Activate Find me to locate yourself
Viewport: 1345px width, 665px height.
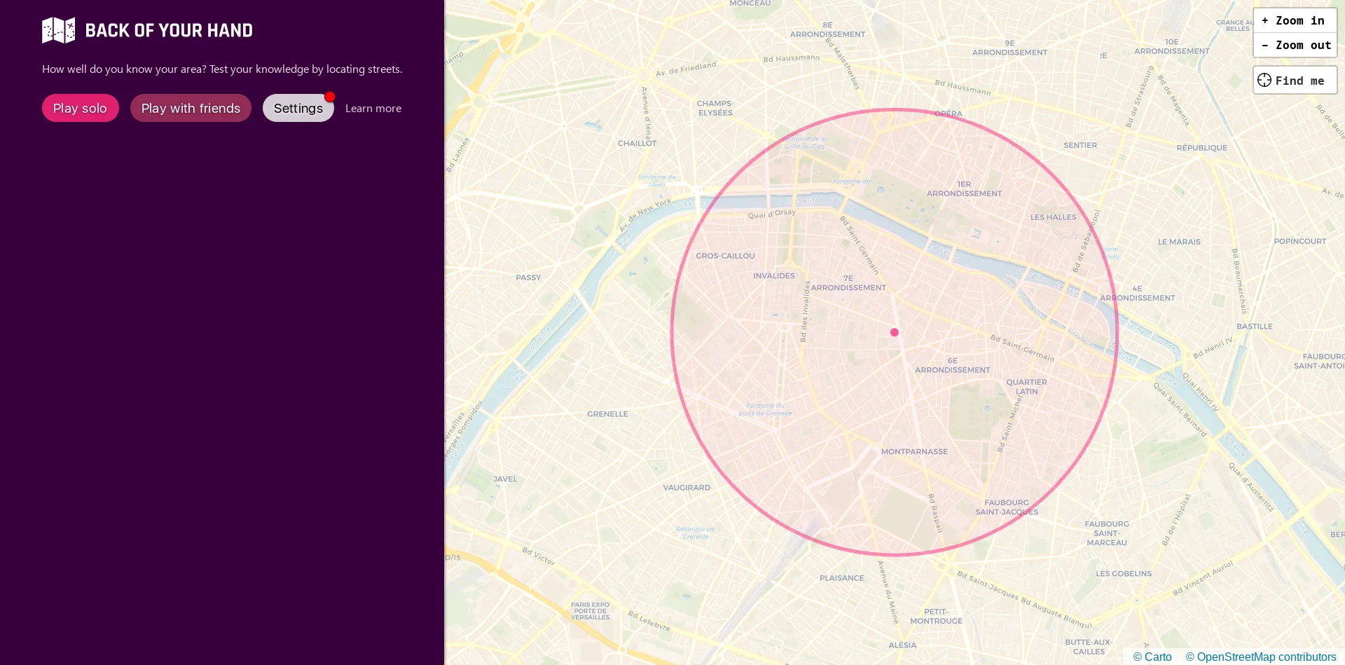(1293, 80)
